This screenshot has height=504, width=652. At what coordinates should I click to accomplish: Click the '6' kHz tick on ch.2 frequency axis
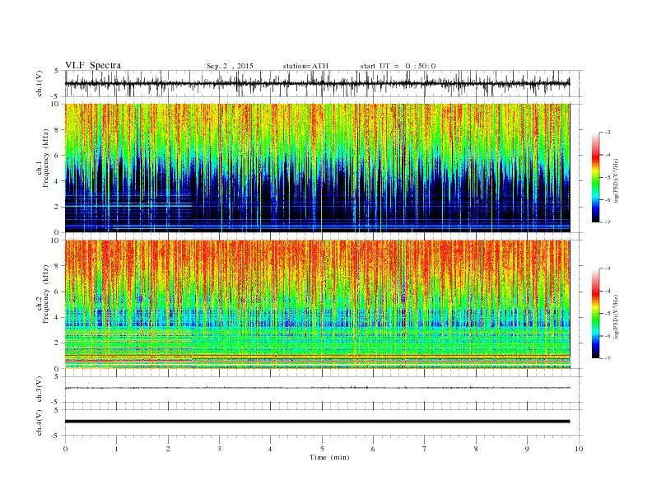point(58,292)
